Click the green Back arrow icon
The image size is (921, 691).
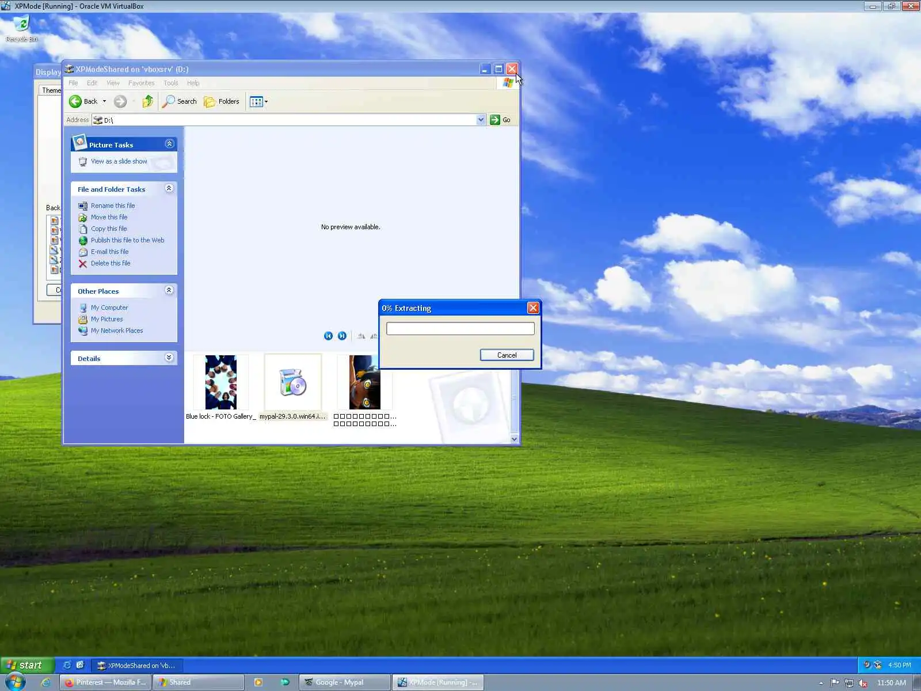75,101
